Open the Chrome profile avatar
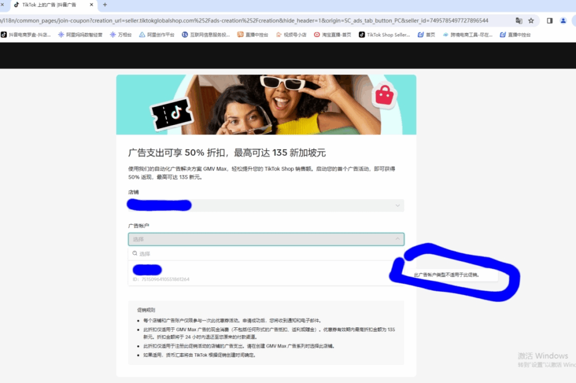This screenshot has width=576, height=383. click(x=563, y=20)
